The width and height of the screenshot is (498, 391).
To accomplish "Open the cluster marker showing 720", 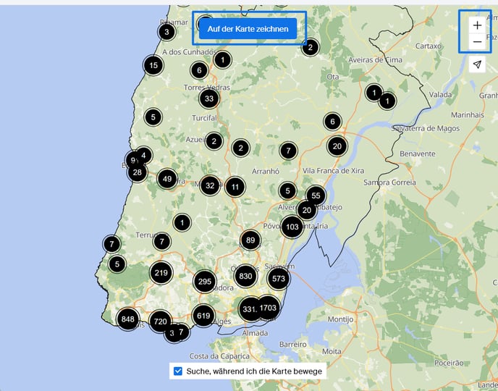I will pyautogui.click(x=161, y=321).
